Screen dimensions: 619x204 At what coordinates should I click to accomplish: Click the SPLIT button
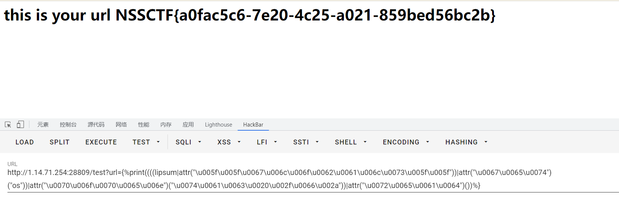click(x=60, y=142)
